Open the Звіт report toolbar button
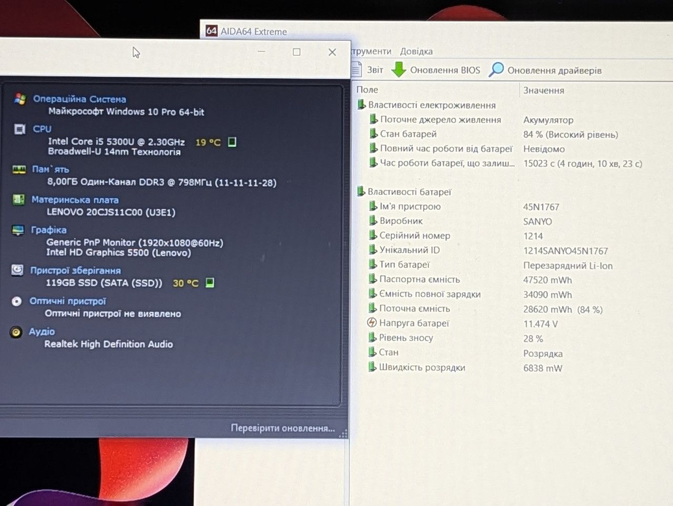 pos(368,69)
